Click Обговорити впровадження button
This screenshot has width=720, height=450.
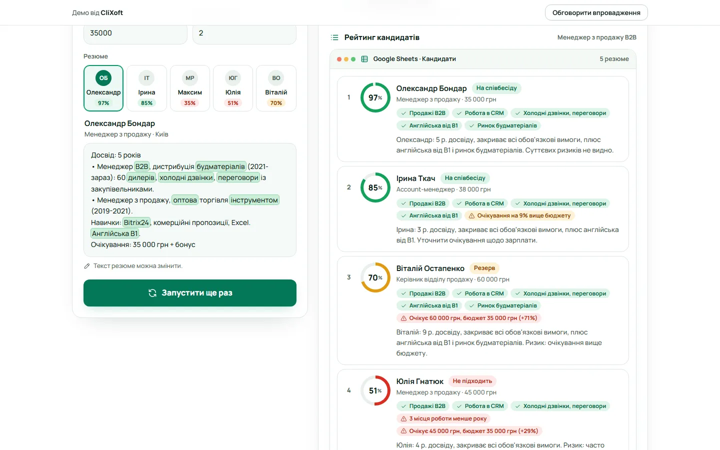596,12
